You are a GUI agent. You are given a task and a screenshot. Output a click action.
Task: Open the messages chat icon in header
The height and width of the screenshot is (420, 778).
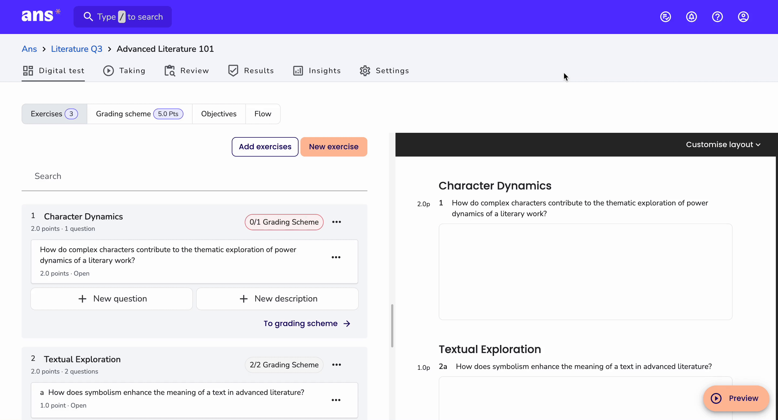point(665,17)
